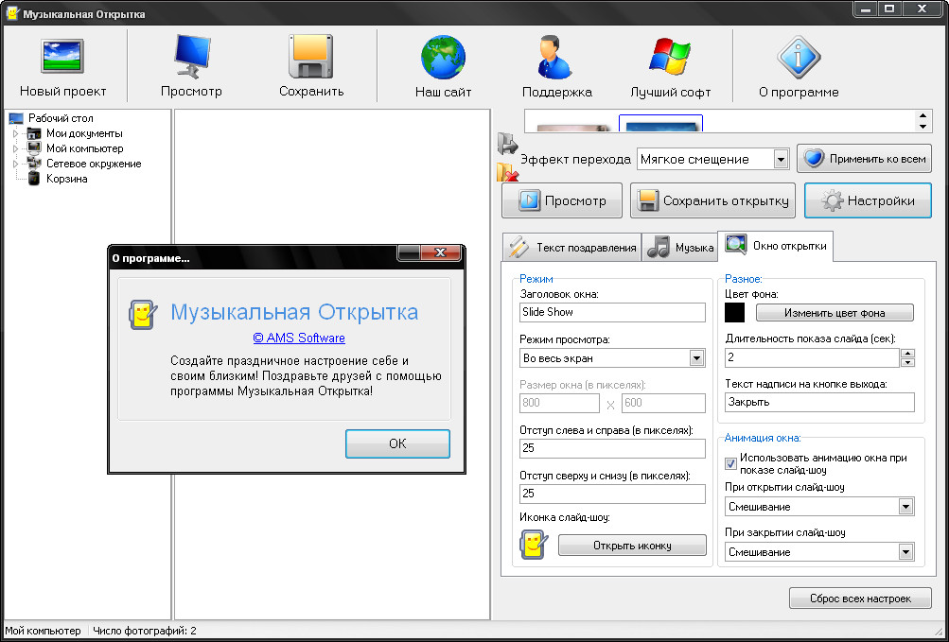Open the © AMS Software link
This screenshot has height=642, width=949.
pyautogui.click(x=299, y=338)
